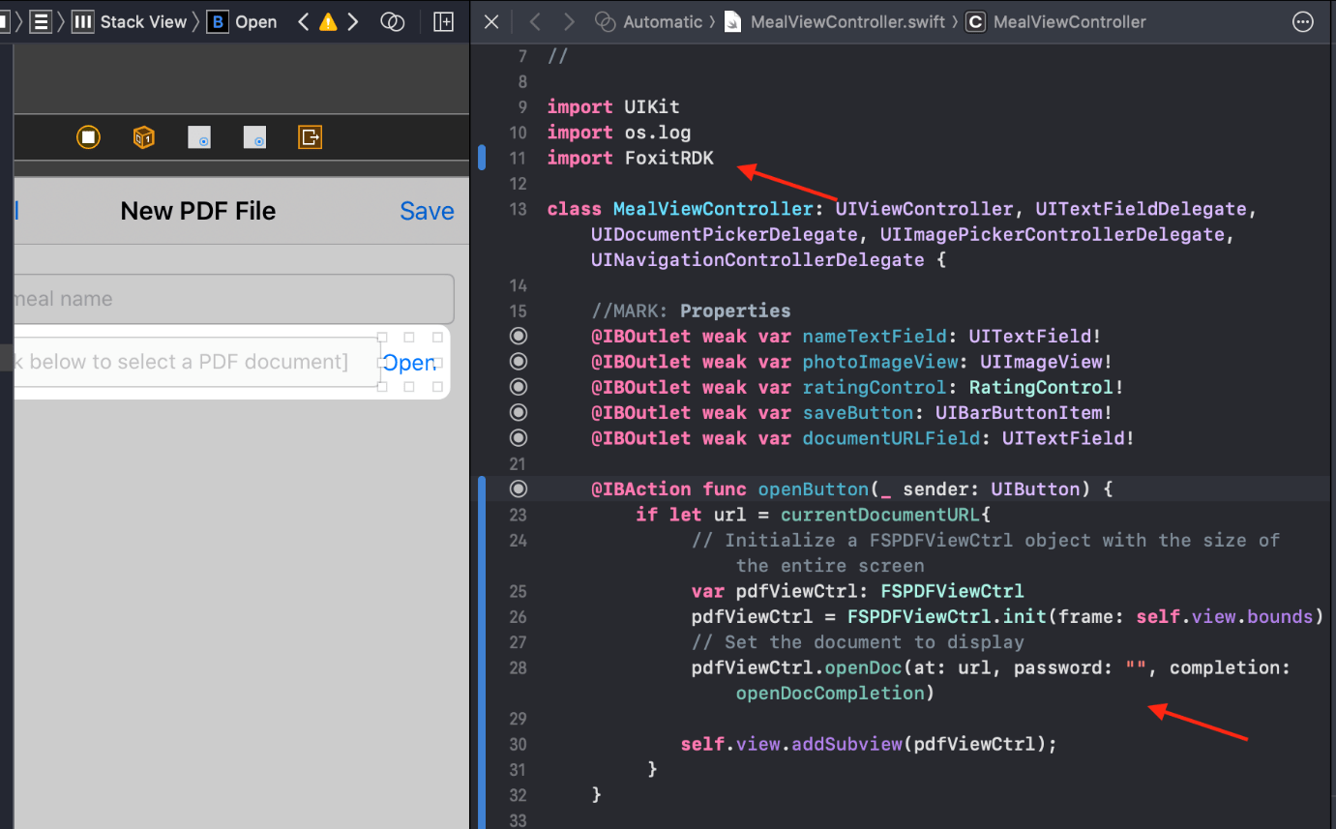
Task: Click connection circle for photoImageView outlet
Action: [519, 361]
